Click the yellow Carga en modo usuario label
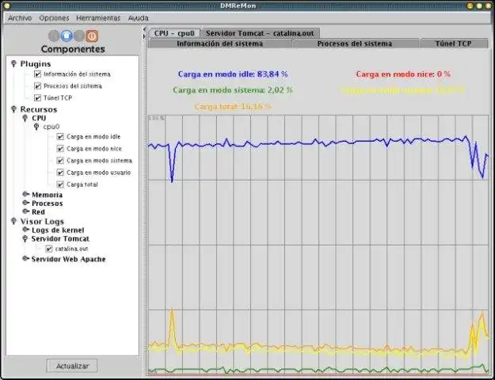The width and height of the screenshot is (495, 380). tap(402, 90)
